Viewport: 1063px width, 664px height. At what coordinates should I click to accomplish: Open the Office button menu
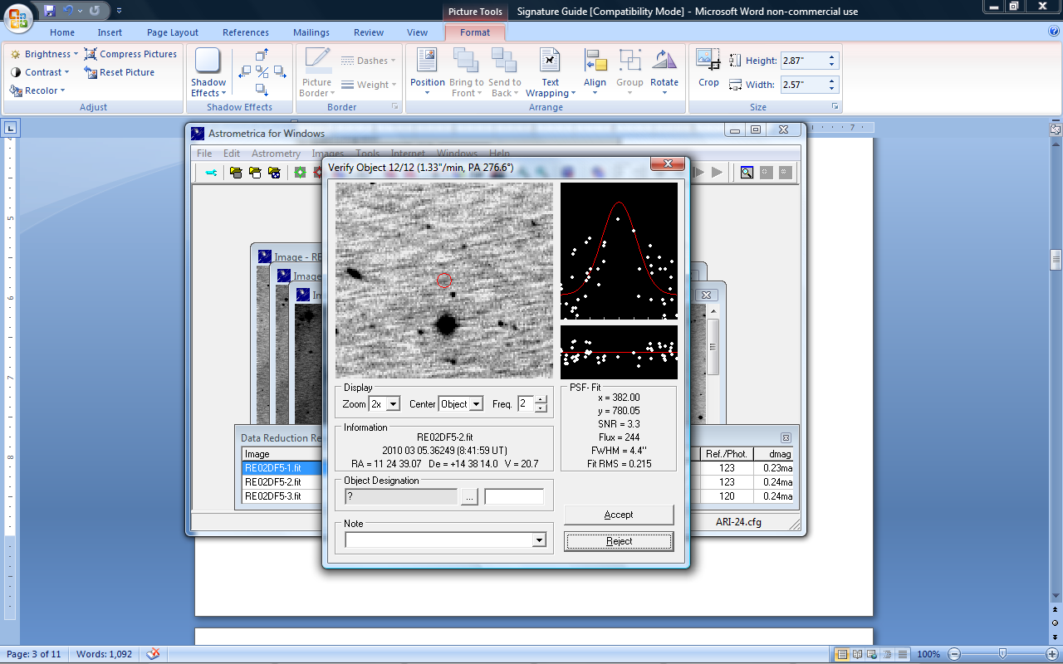18,18
